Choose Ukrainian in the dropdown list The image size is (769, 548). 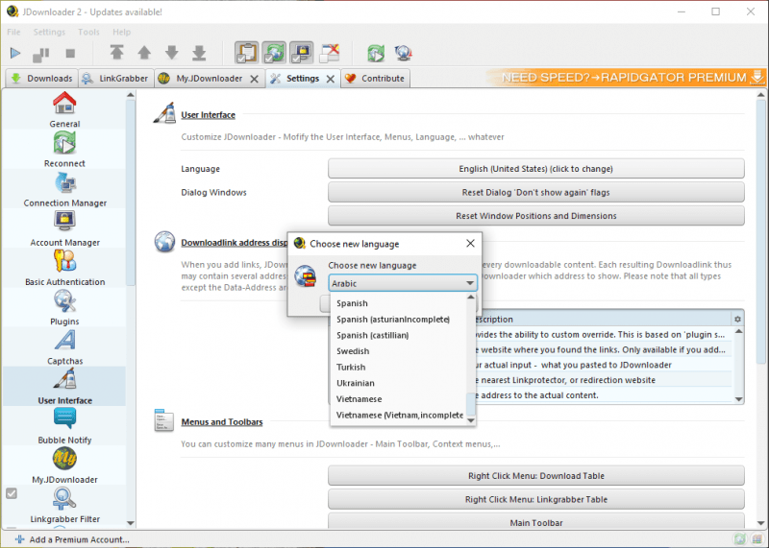[398, 383]
